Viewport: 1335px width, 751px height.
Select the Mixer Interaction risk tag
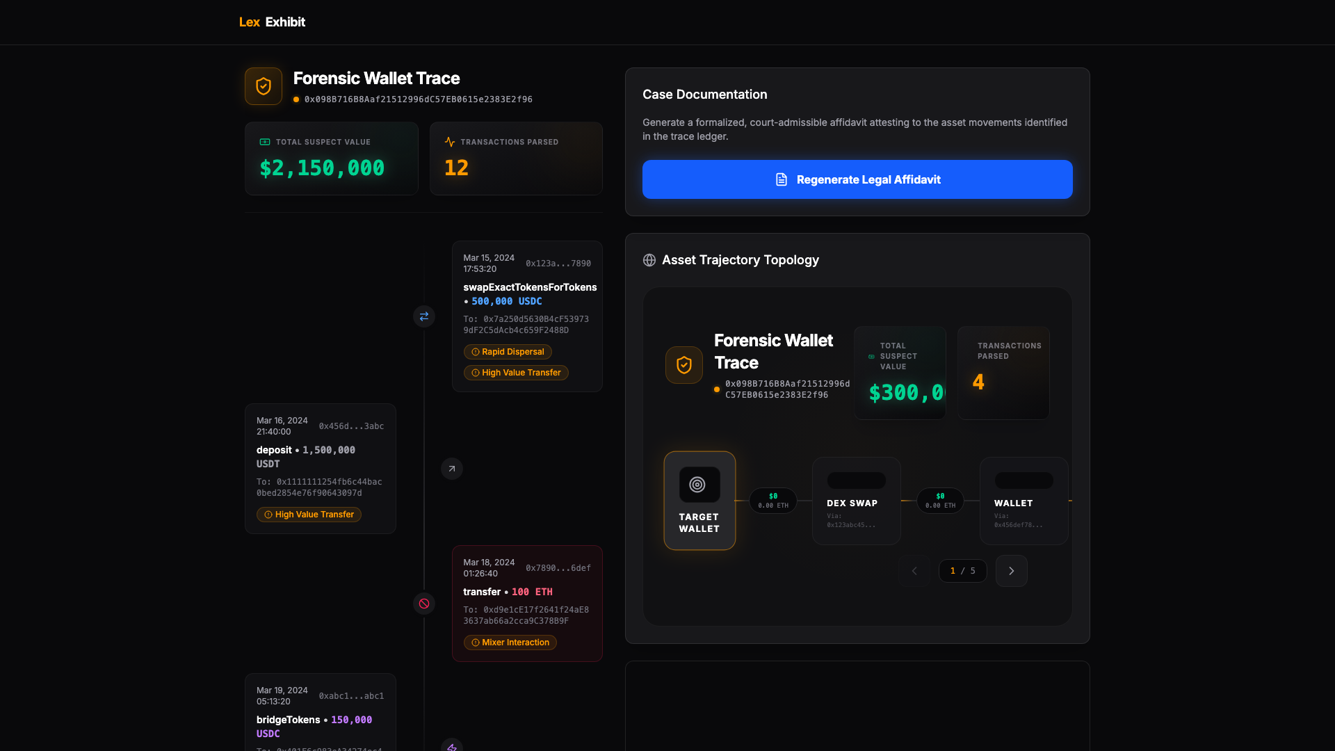point(510,643)
